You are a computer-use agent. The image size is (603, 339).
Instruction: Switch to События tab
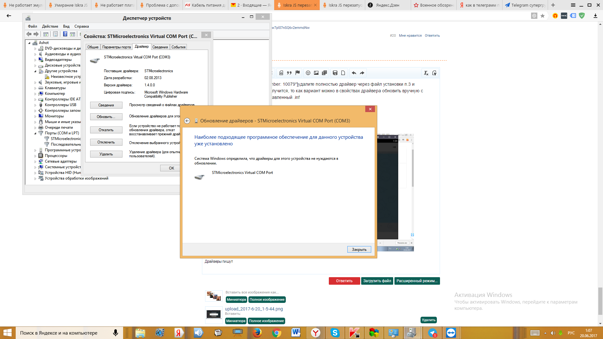178,47
